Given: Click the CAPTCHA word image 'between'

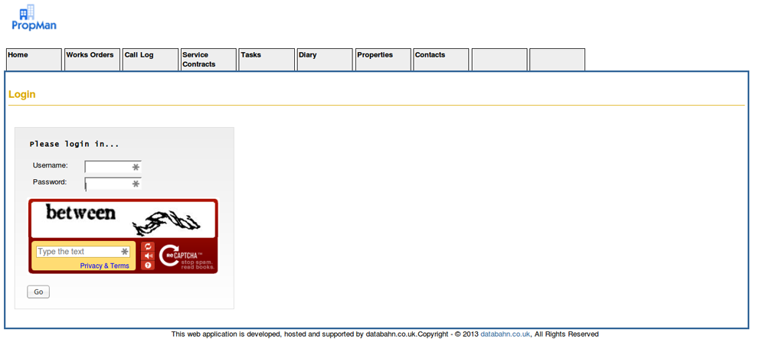Looking at the screenshot, I should click(80, 213).
